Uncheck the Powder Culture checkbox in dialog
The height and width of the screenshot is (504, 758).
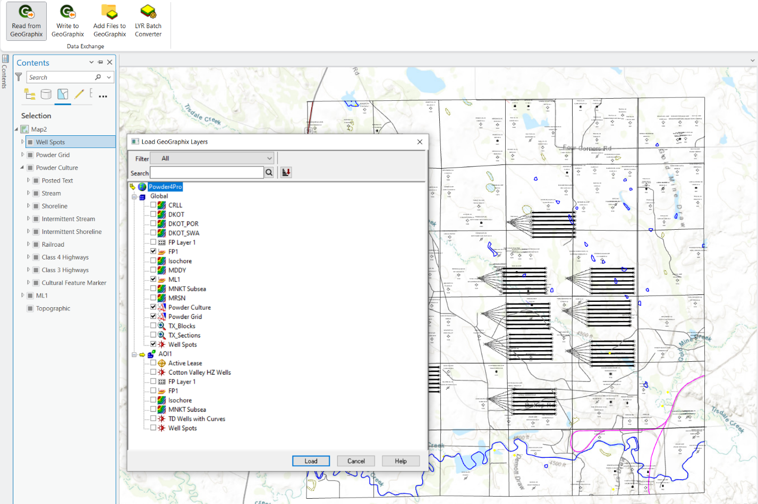(154, 307)
